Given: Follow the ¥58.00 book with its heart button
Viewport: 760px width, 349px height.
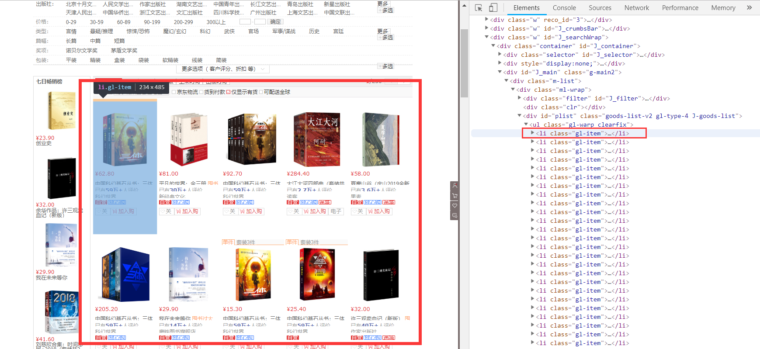Looking at the screenshot, I should point(358,211).
